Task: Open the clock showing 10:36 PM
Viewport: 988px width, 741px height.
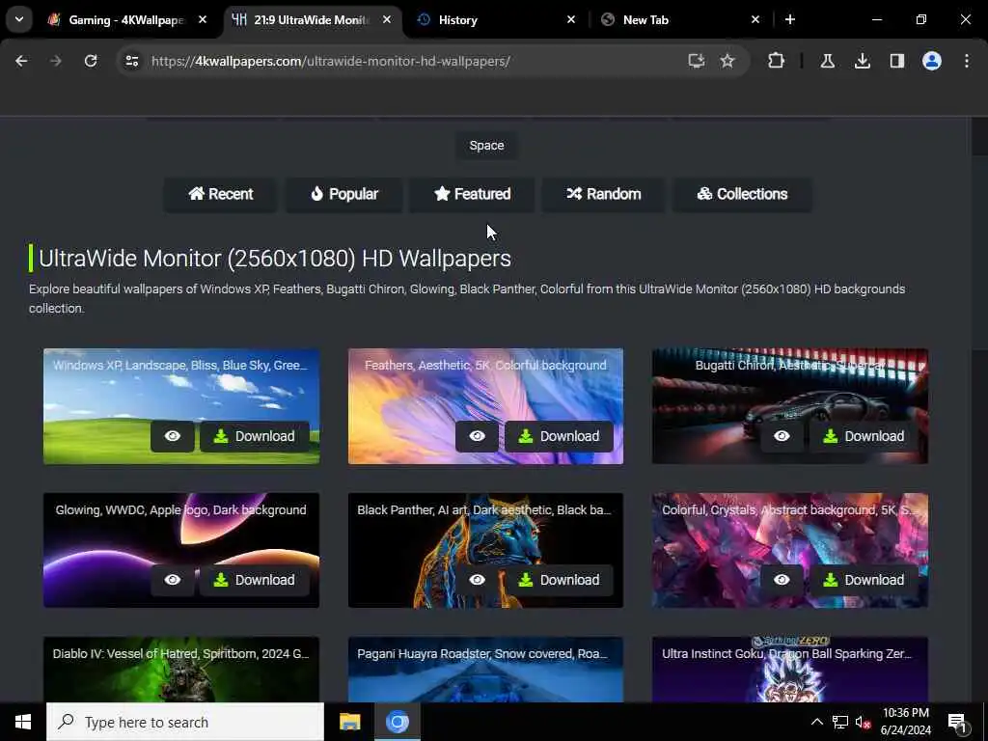Action: tap(905, 722)
